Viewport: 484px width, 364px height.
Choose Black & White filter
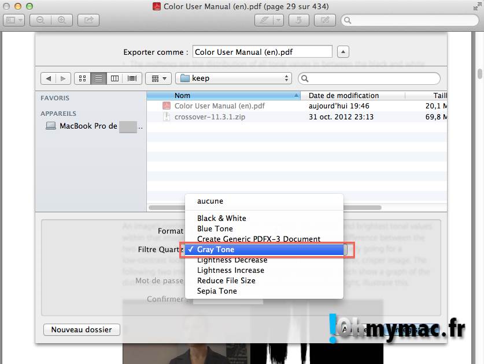(264, 218)
